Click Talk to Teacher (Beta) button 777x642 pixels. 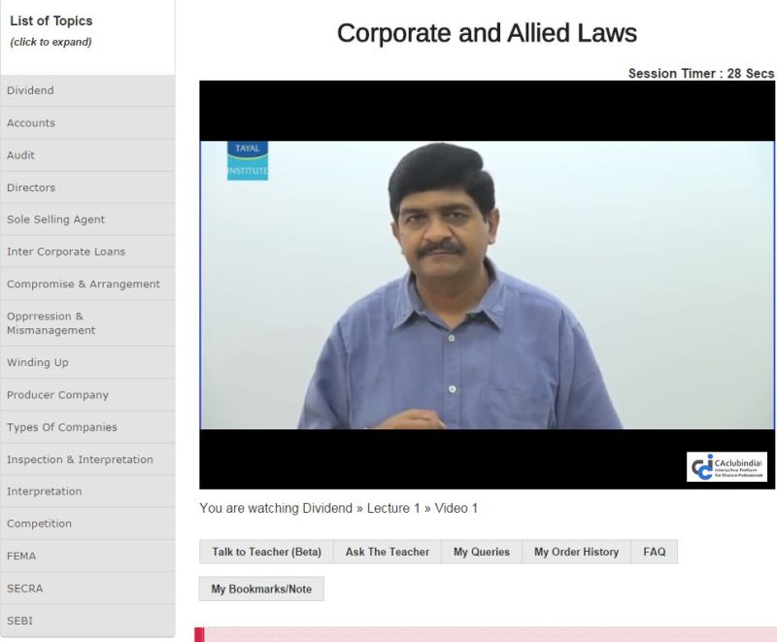[266, 552]
